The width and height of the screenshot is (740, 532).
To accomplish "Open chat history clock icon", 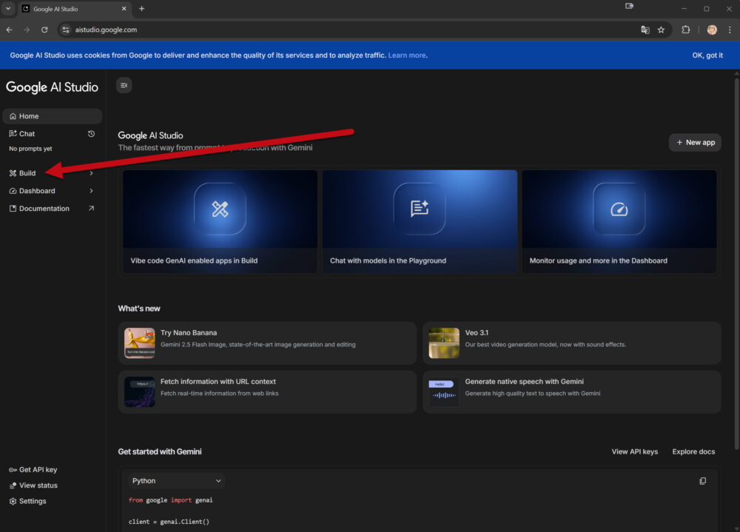I will tap(91, 134).
